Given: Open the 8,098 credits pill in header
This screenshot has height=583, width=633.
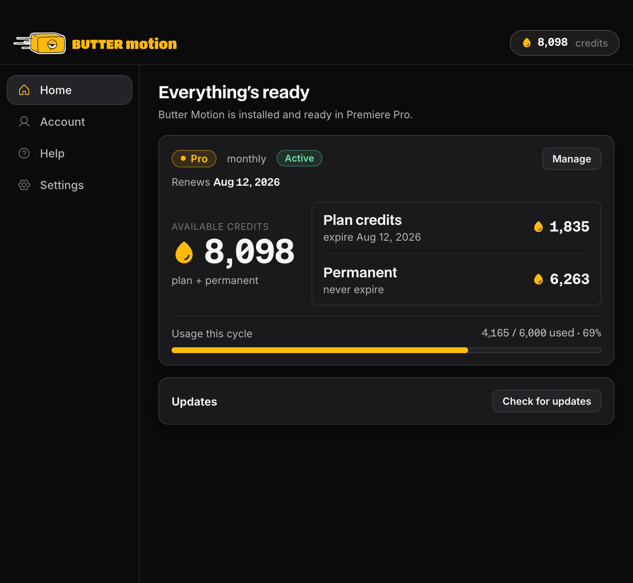Looking at the screenshot, I should (x=564, y=43).
